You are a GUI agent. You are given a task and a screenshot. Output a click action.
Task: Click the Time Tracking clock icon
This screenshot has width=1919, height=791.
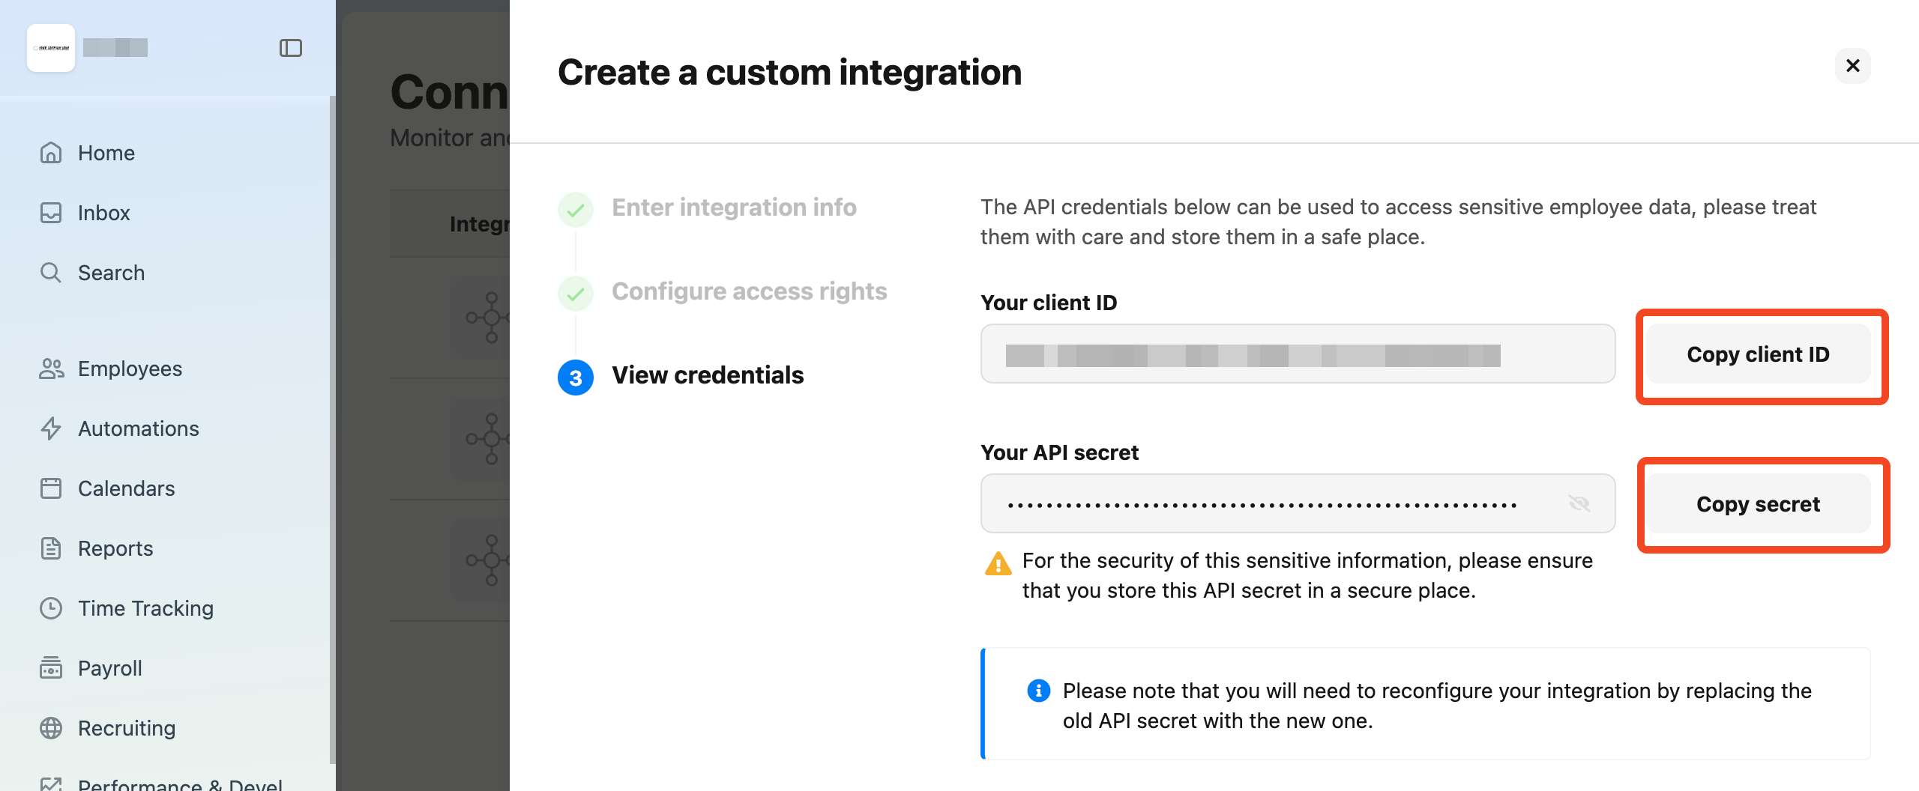51,608
